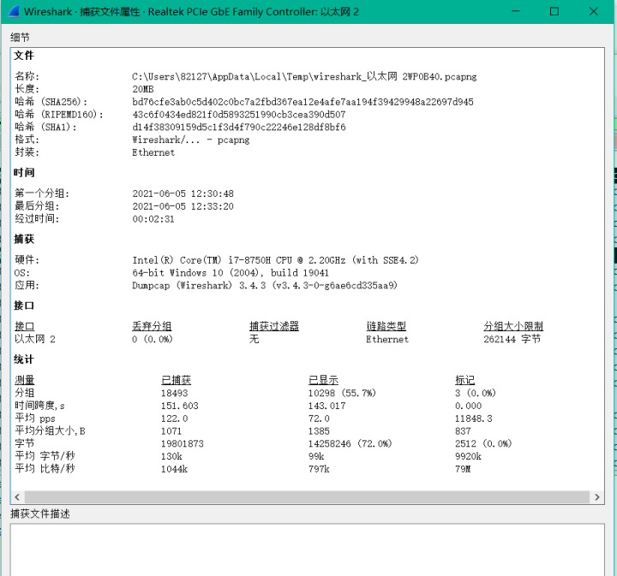
Task: Click the horizontal scrollbar left arrow
Action: [x=17, y=497]
